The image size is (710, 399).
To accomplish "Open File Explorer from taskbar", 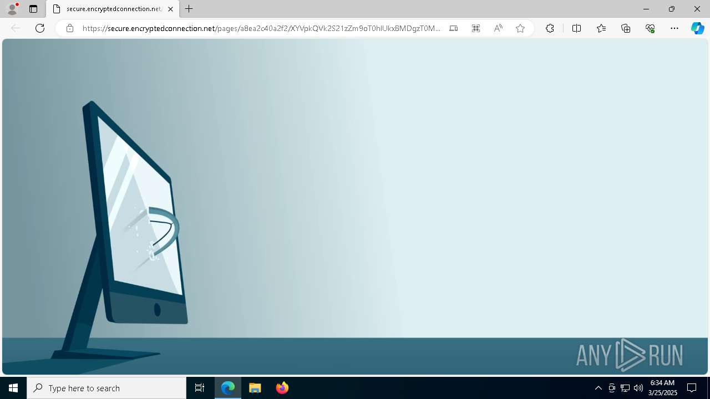I will click(255, 388).
